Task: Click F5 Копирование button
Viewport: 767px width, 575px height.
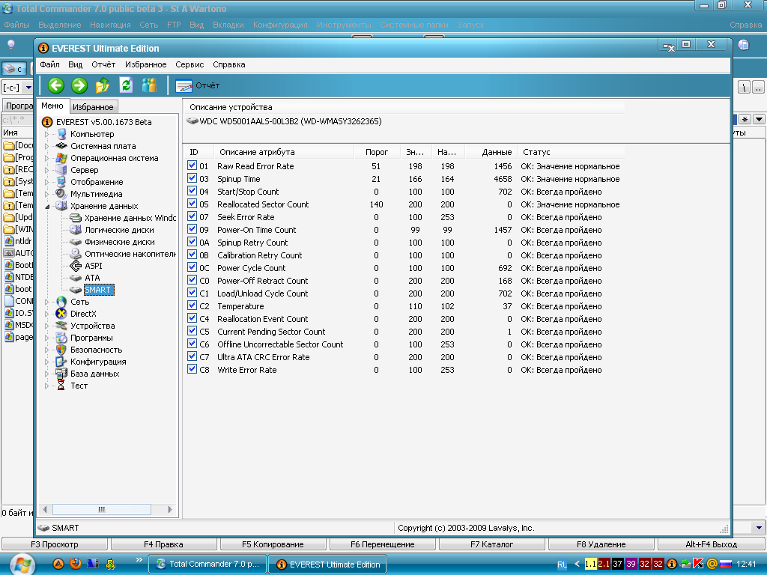Action: 273,544
